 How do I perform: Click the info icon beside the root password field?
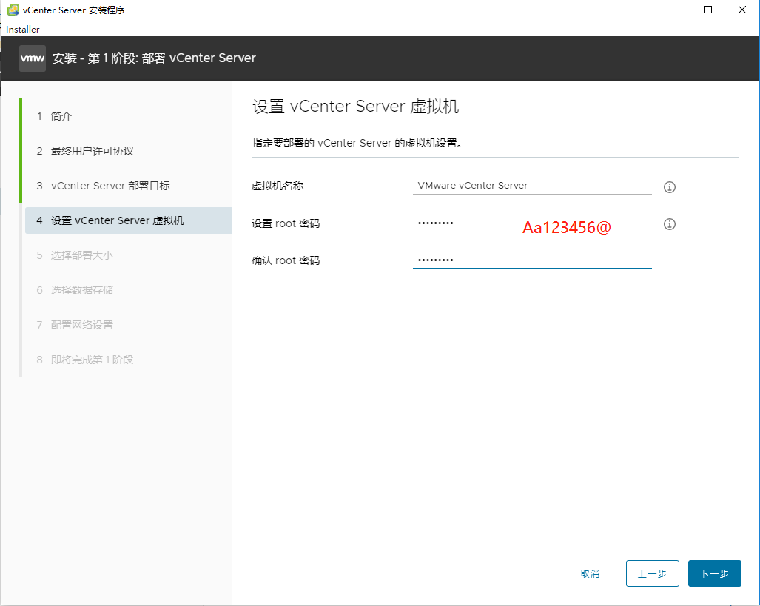[670, 224]
